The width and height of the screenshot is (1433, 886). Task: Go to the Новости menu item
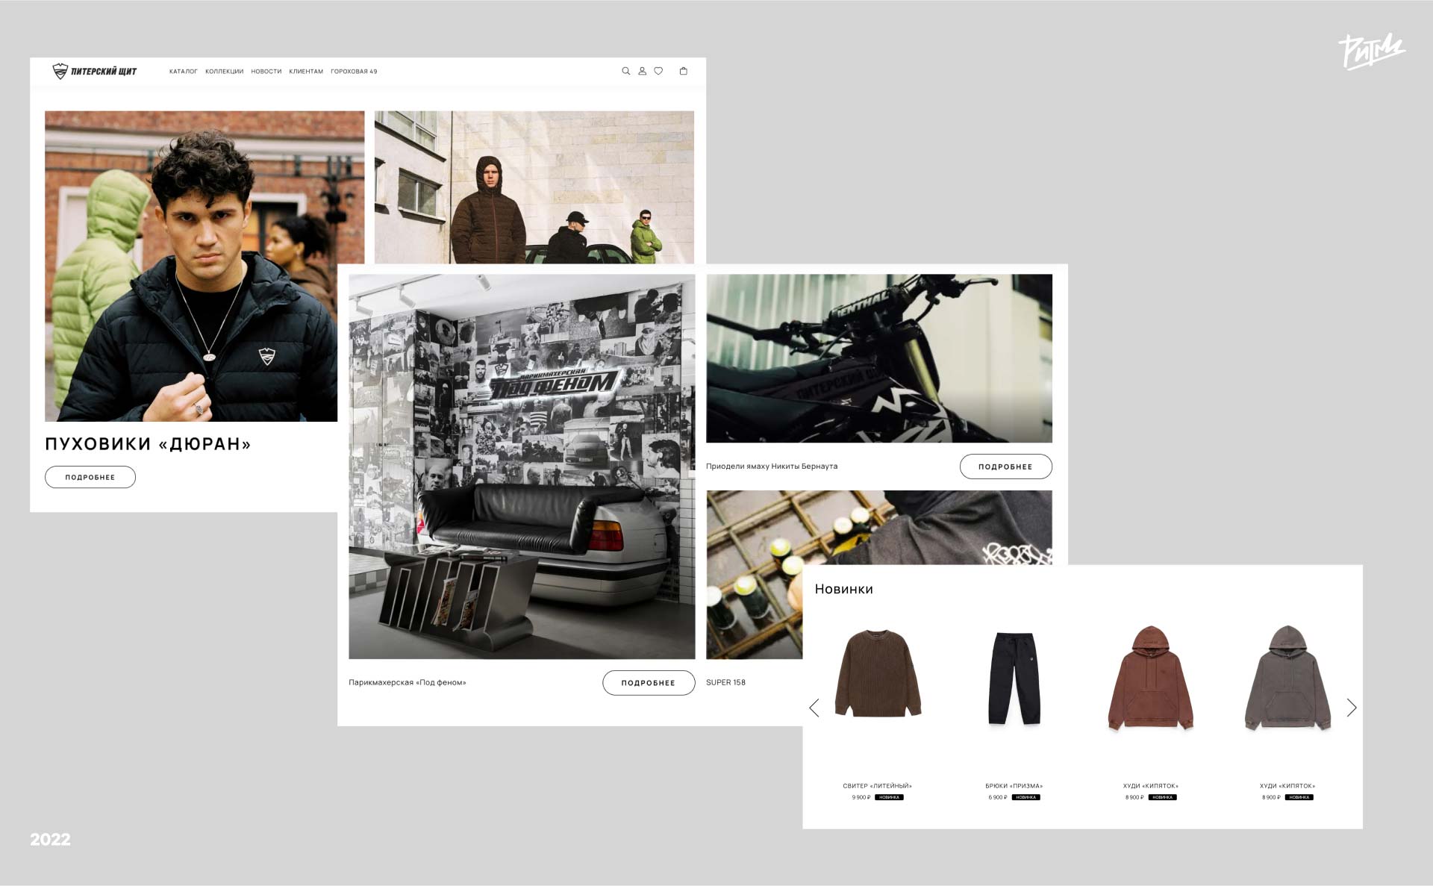point(266,72)
